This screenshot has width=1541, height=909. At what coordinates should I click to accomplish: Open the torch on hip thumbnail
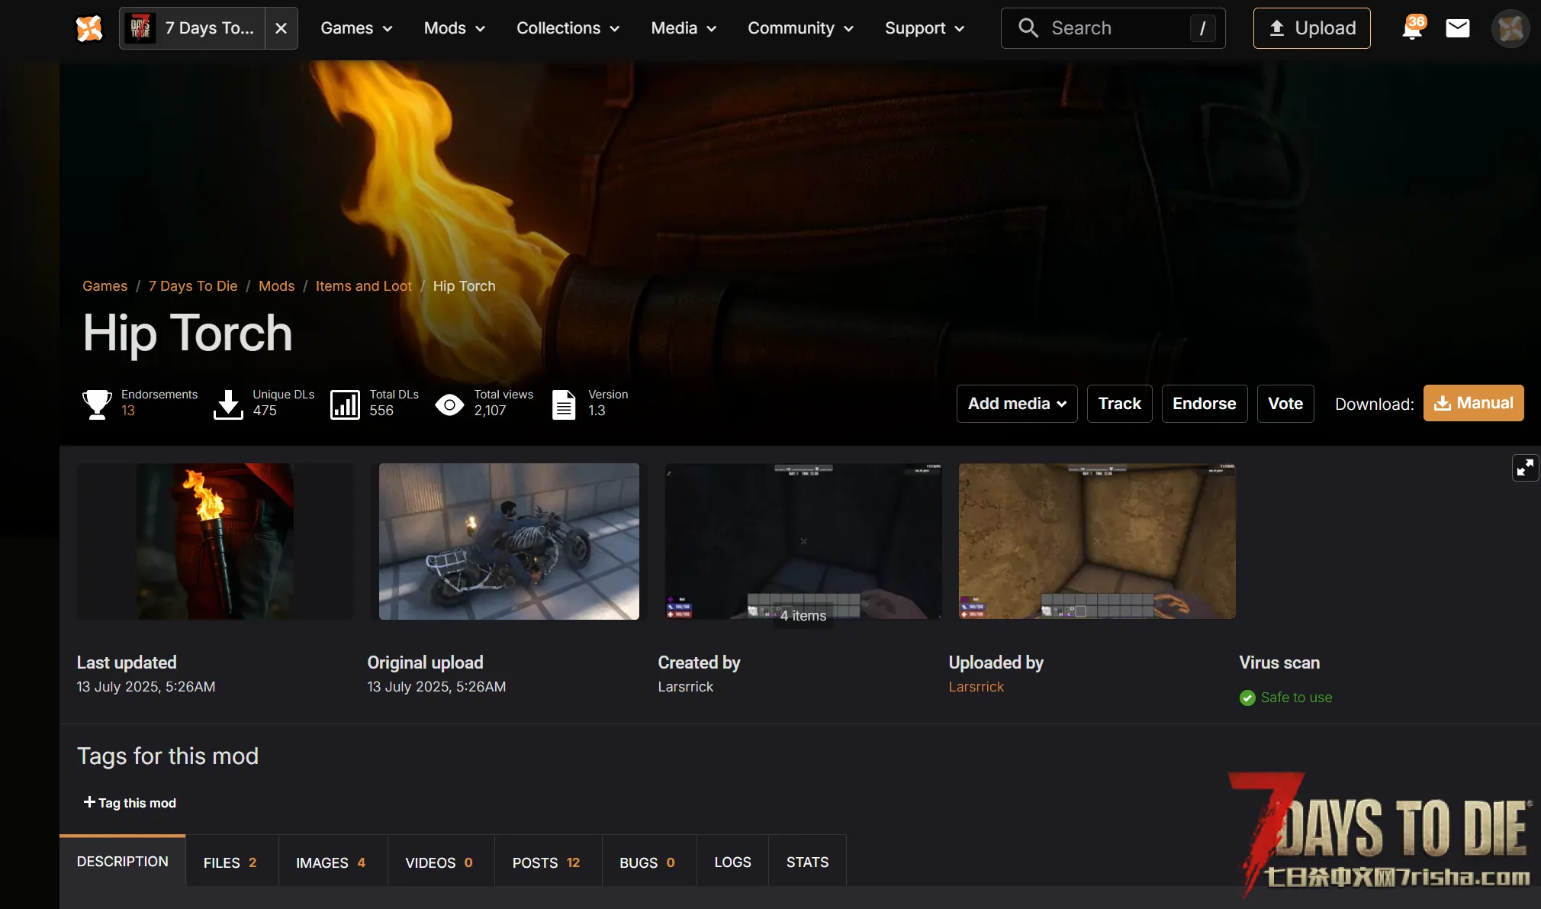click(x=215, y=541)
